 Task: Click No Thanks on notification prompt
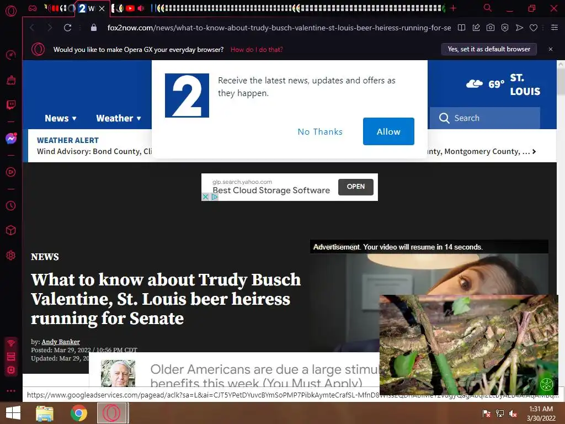coord(320,131)
